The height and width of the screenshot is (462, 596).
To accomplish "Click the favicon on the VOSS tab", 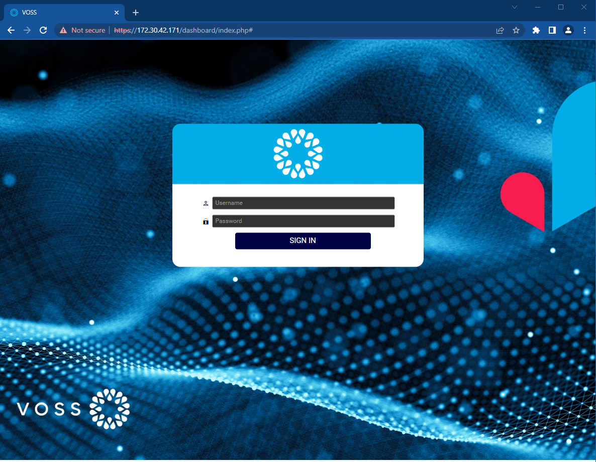I will 14,12.
